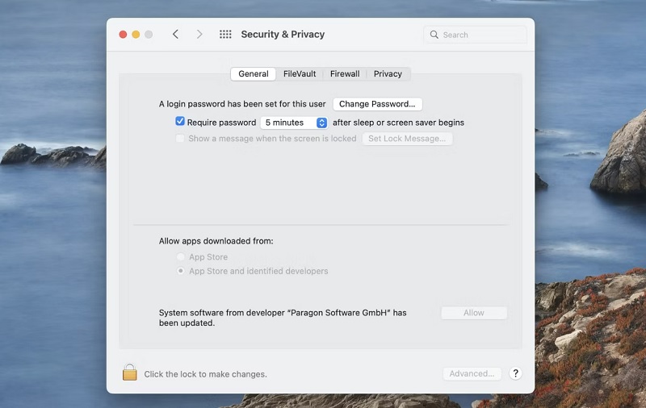Click the lock icon to make changes
This screenshot has height=408, width=646.
130,373
